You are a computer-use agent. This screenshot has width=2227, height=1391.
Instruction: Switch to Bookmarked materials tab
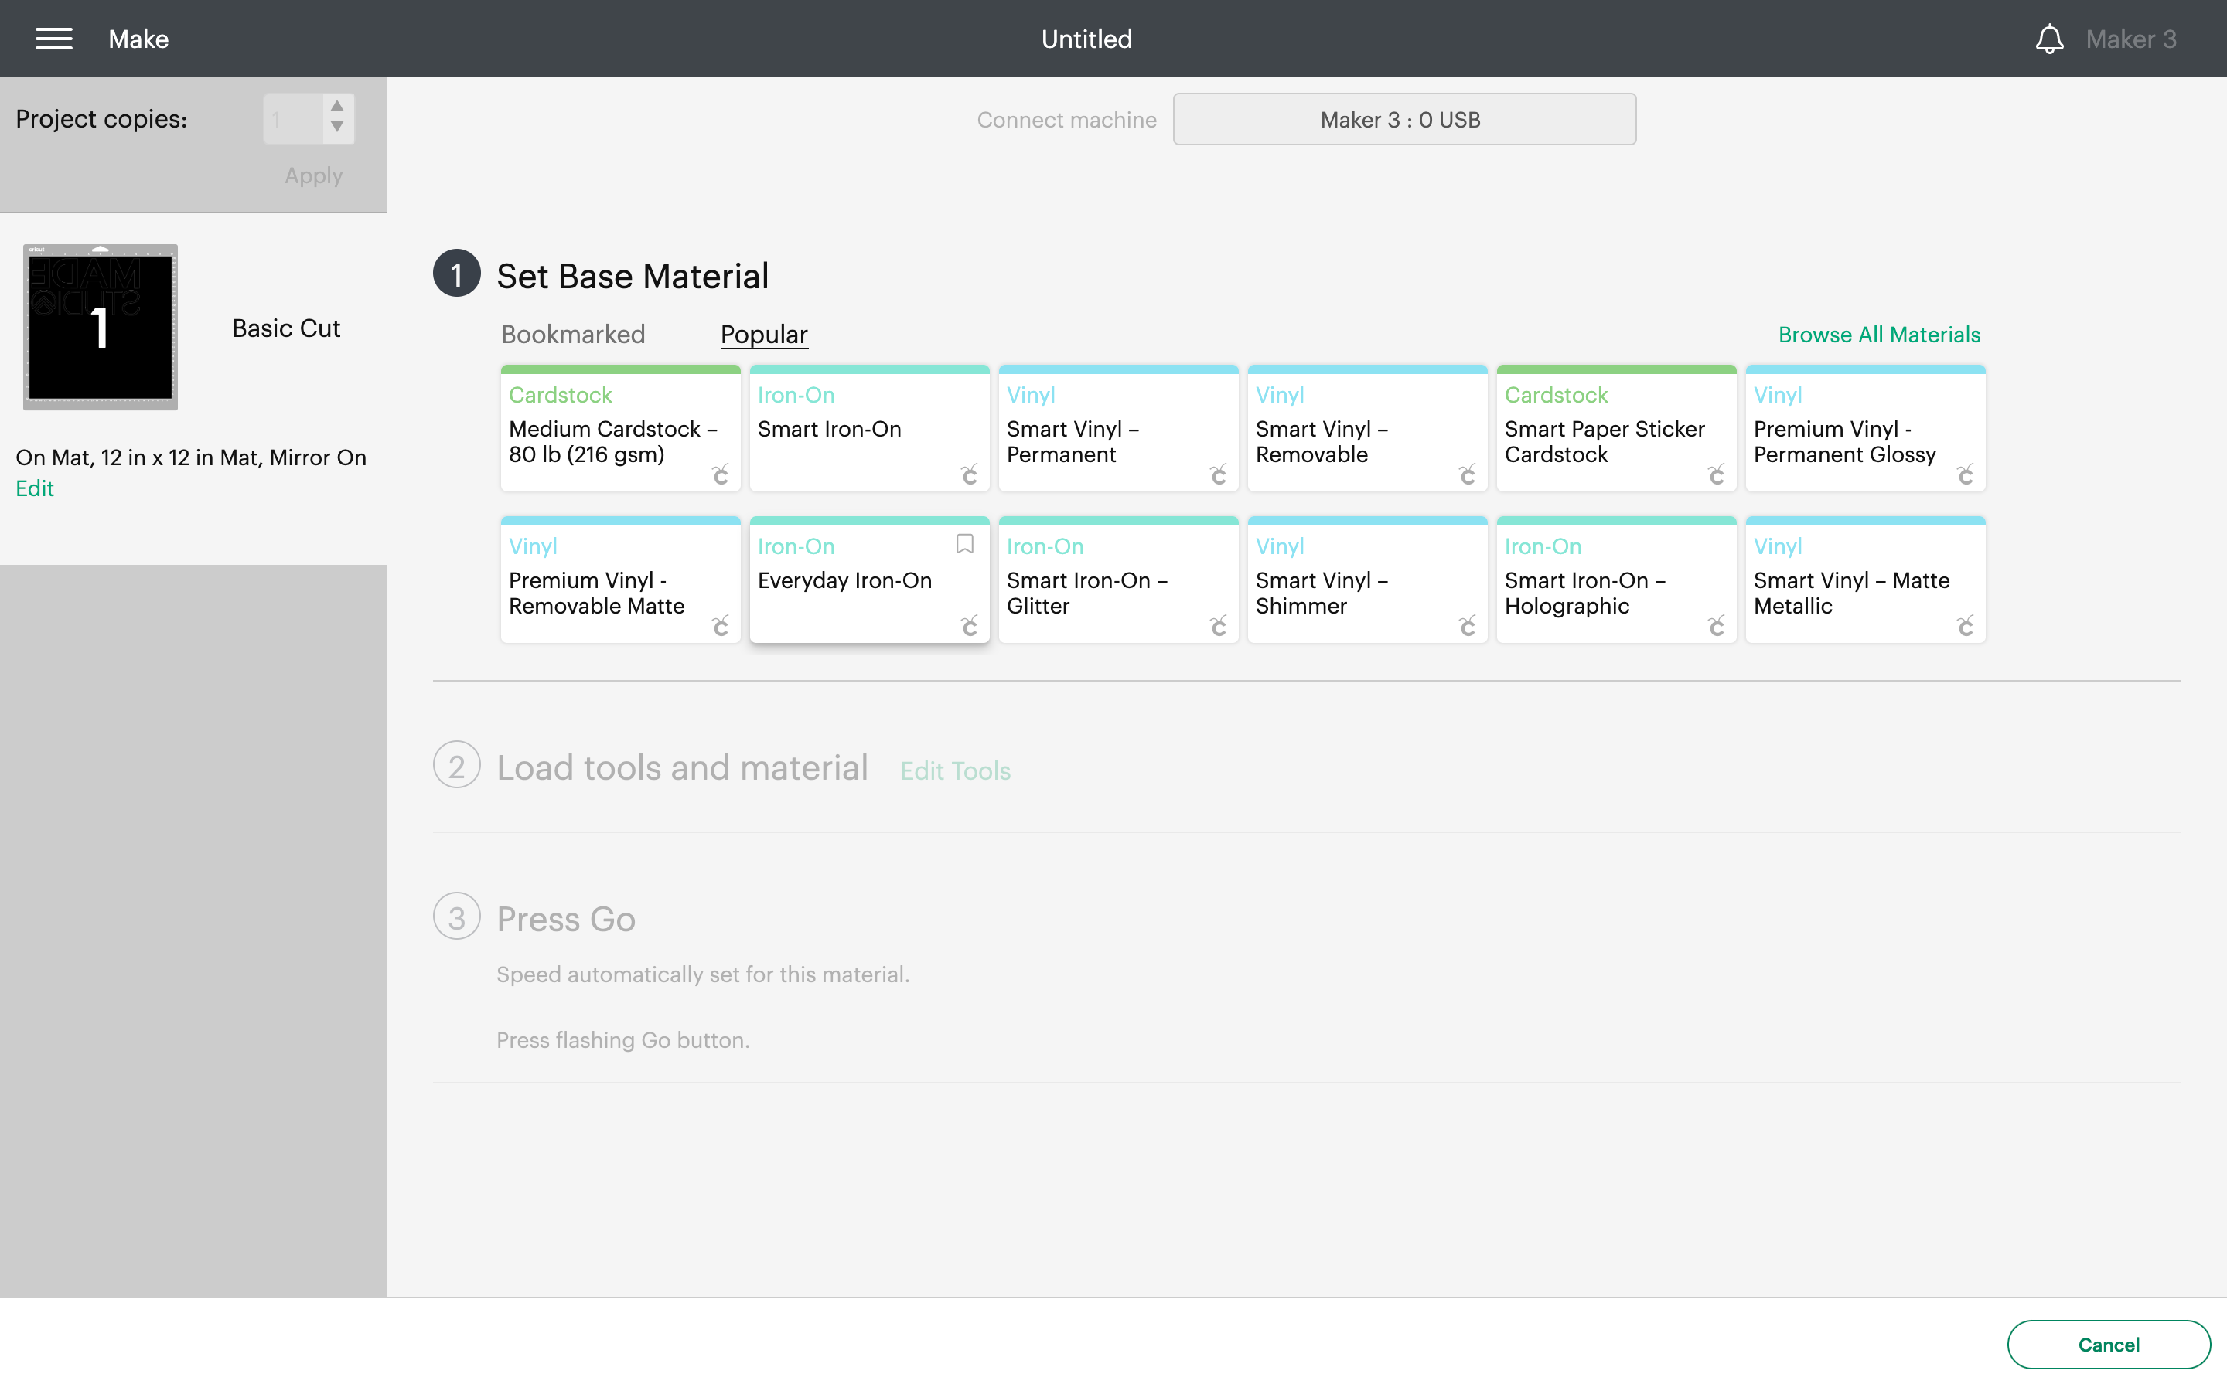click(572, 333)
